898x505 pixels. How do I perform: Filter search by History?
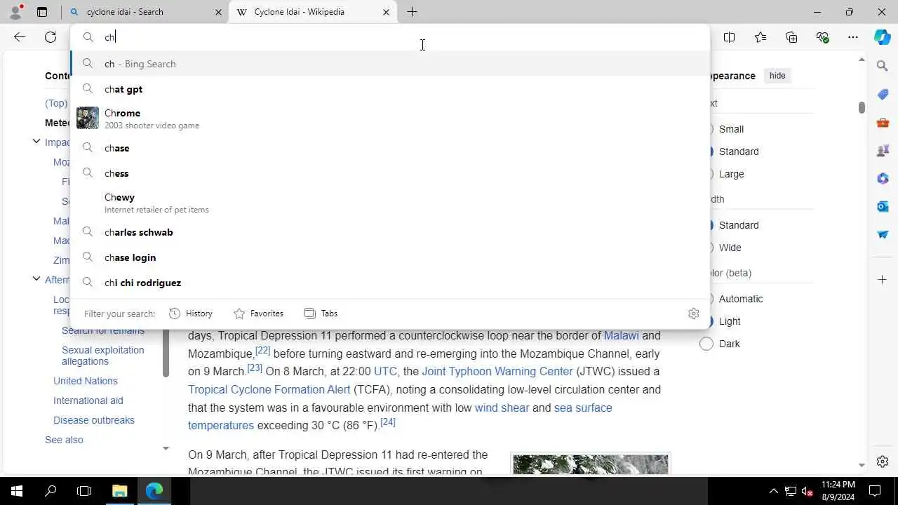[x=191, y=314]
